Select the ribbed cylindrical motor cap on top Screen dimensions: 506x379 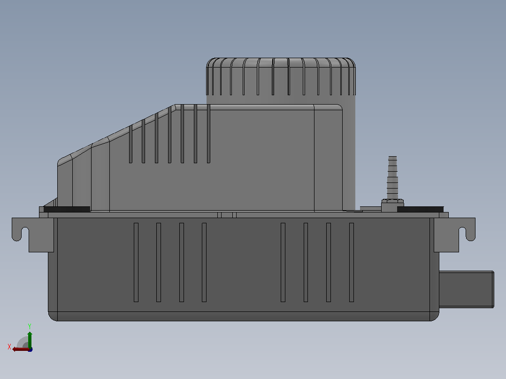point(281,77)
